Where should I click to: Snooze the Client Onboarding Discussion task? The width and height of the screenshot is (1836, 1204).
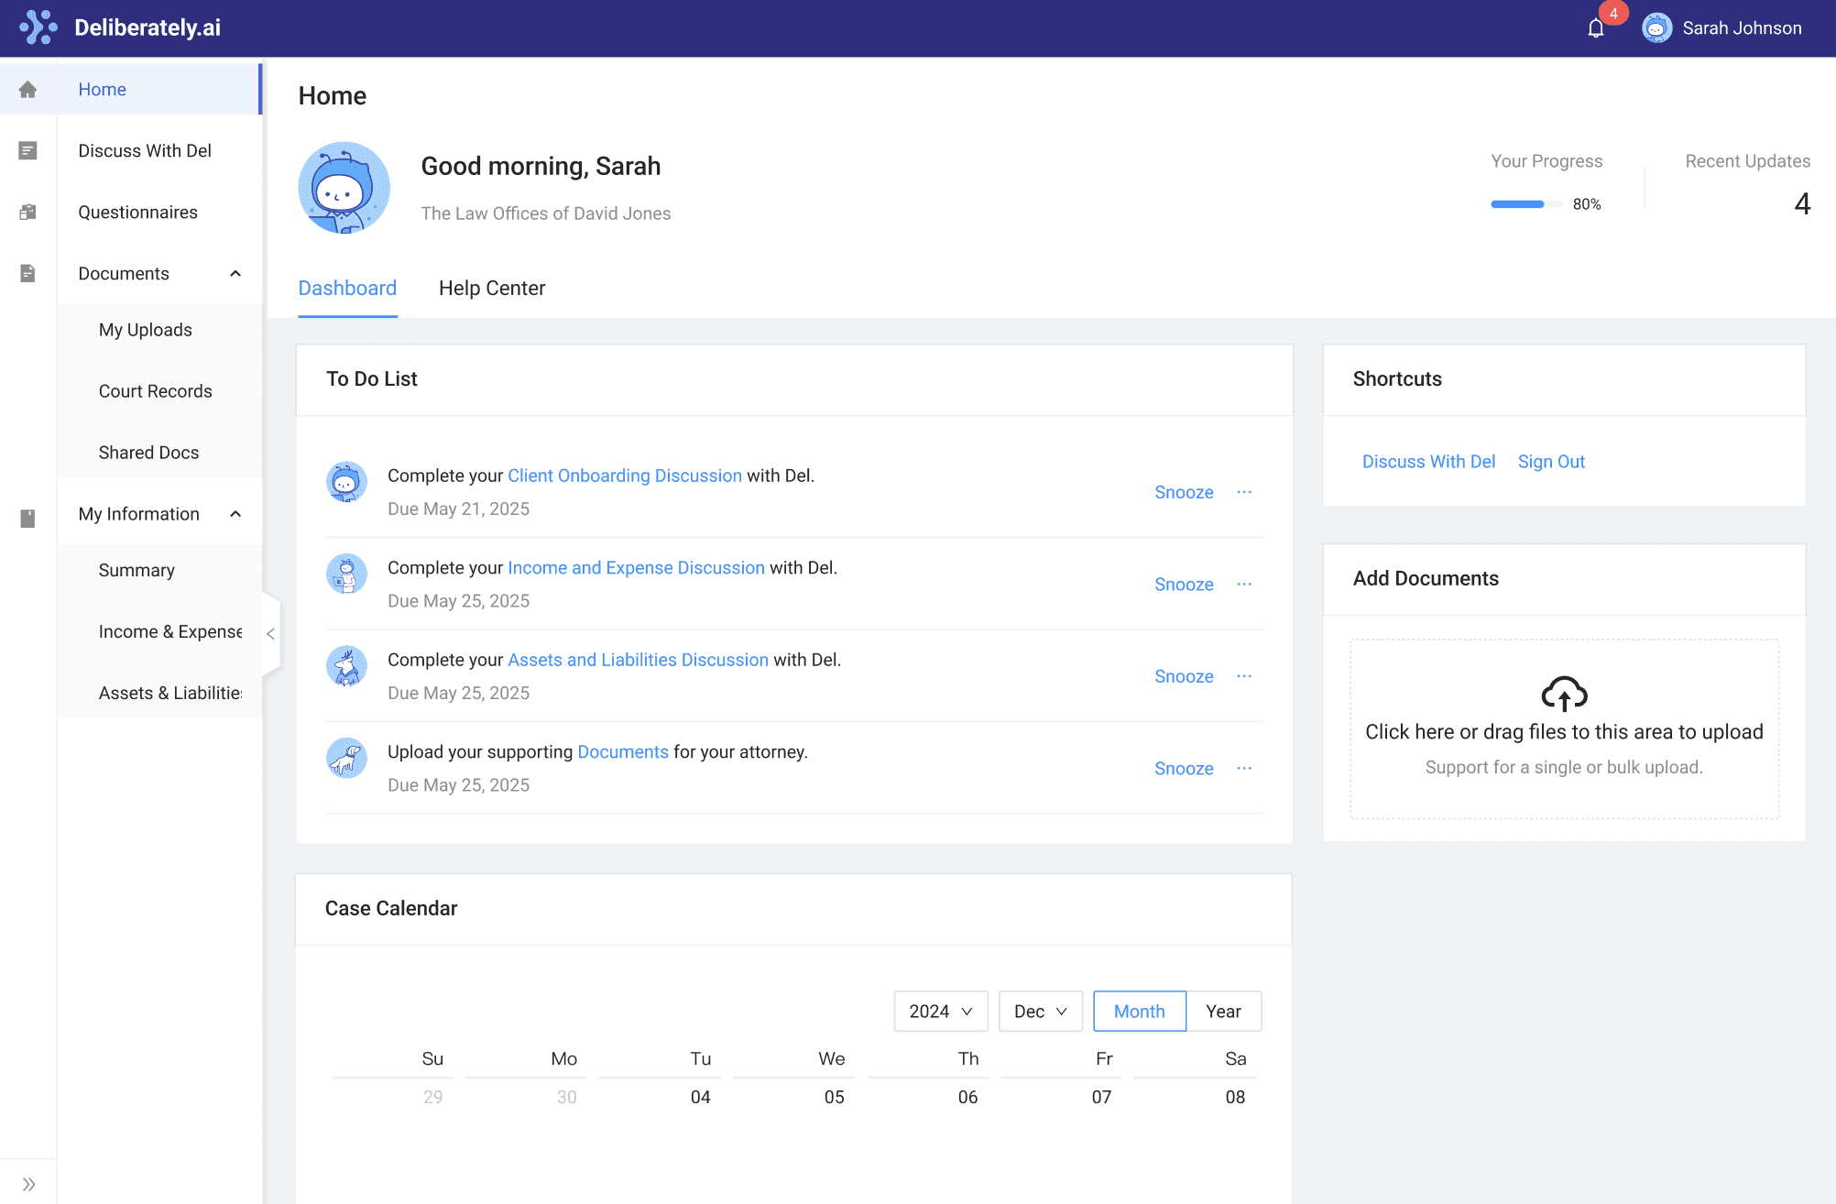click(x=1184, y=492)
